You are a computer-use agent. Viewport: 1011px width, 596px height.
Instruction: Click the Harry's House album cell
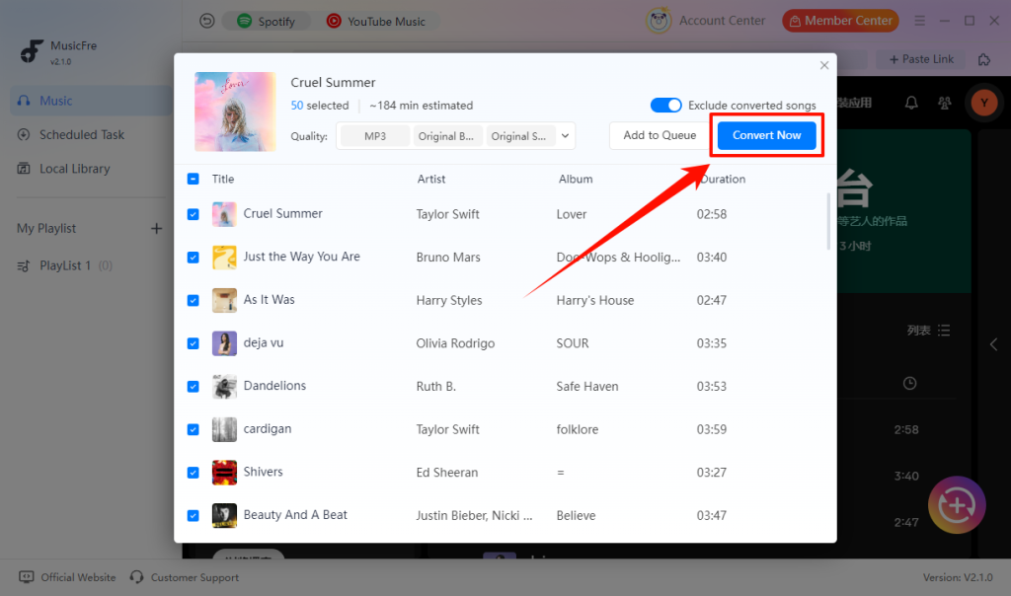pyautogui.click(x=595, y=300)
